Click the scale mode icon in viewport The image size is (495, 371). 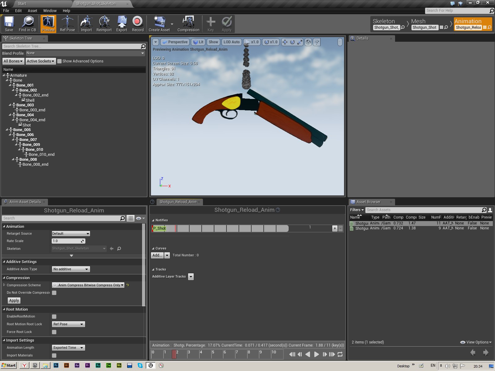[x=300, y=42]
